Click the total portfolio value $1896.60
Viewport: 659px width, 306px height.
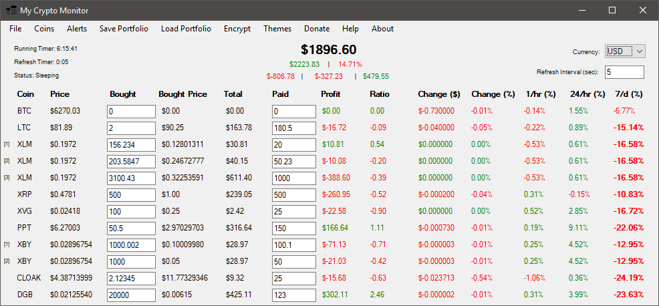click(329, 49)
